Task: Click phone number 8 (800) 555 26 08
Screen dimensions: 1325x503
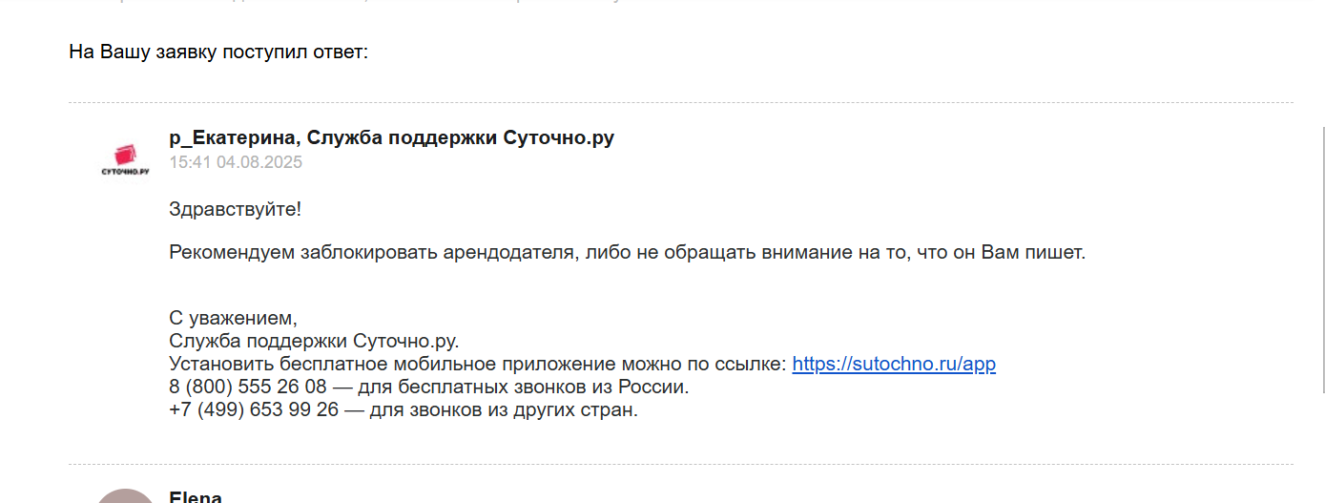Action: pos(248,388)
